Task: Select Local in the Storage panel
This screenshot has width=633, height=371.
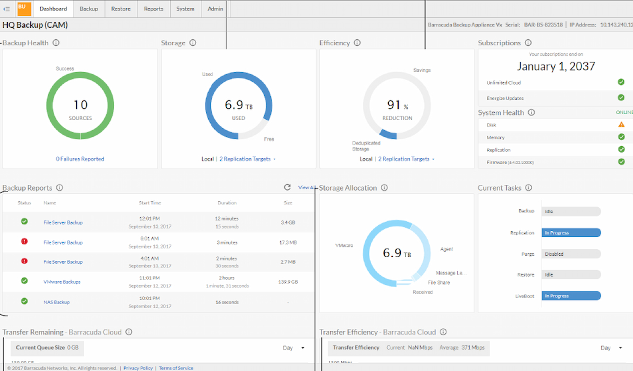Action: [x=207, y=159]
